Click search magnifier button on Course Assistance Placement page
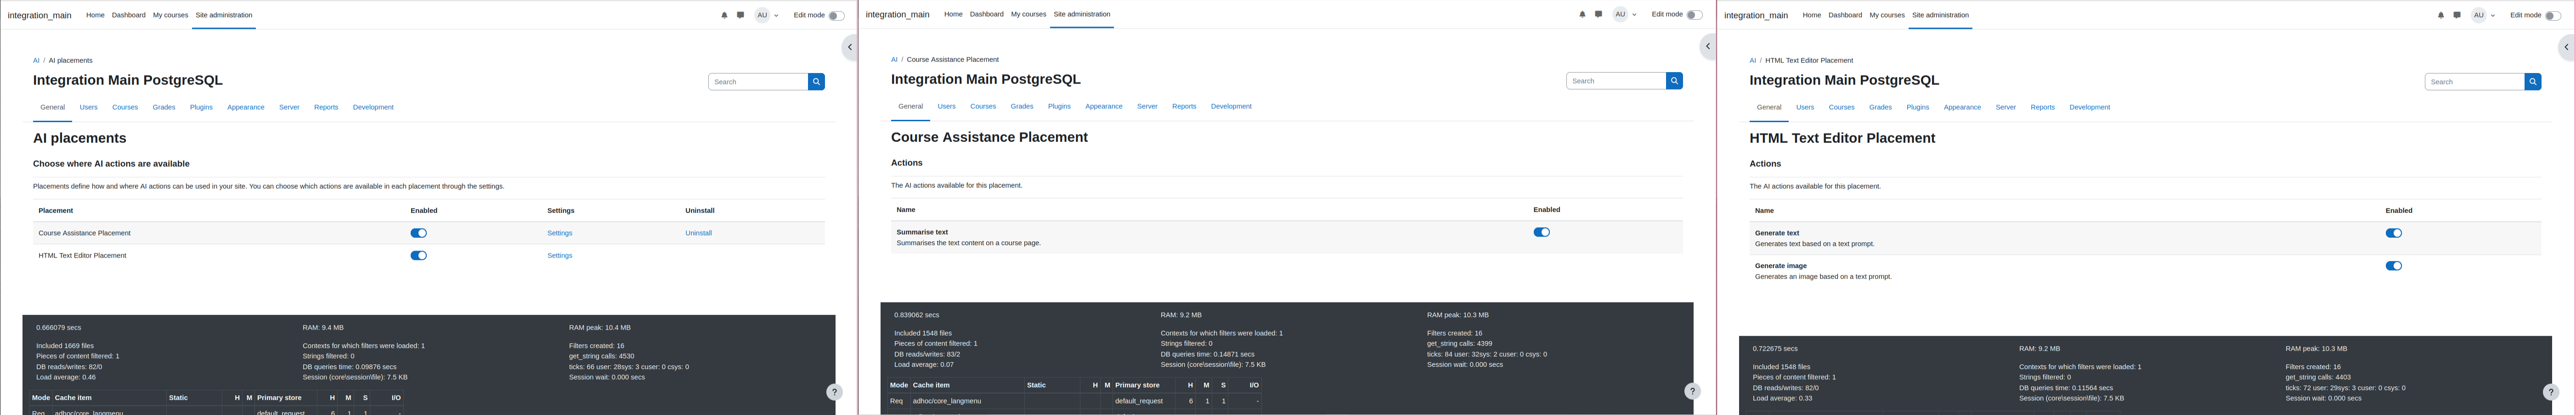 click(x=1674, y=81)
